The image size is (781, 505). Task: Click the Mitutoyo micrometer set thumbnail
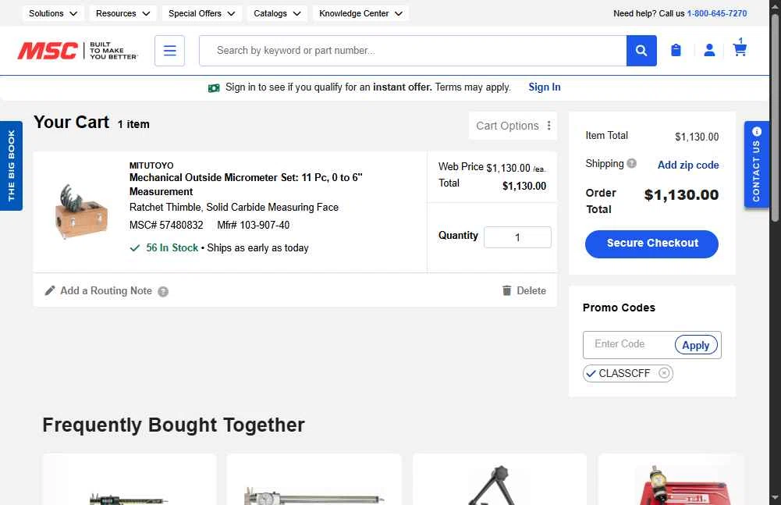click(80, 212)
